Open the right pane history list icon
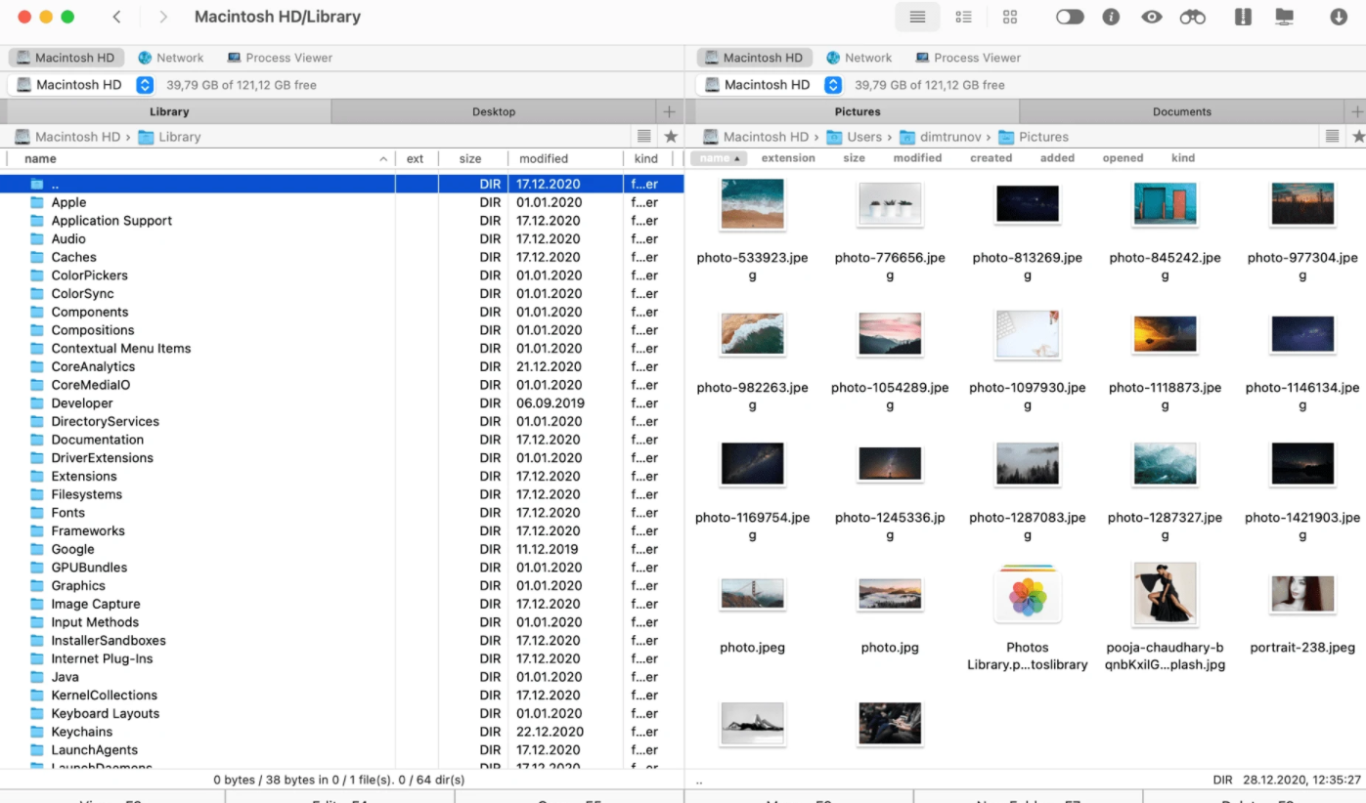The image size is (1366, 803). click(1332, 137)
